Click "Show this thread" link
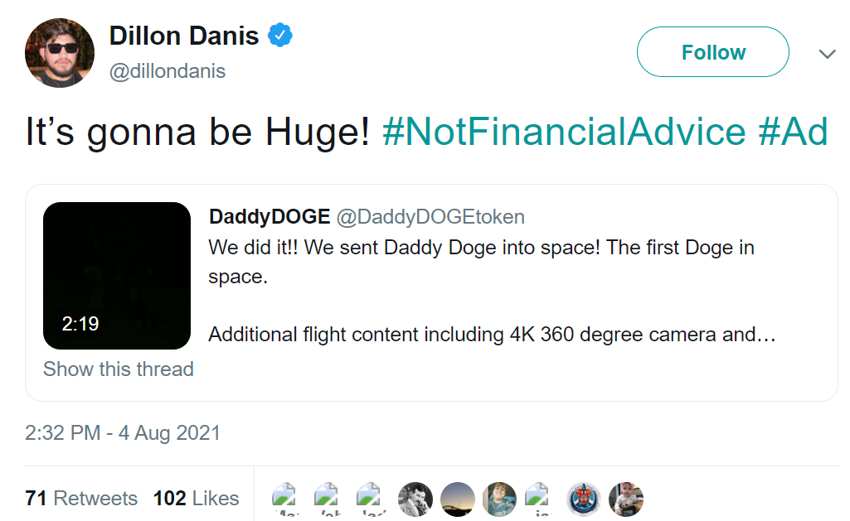 (x=119, y=369)
